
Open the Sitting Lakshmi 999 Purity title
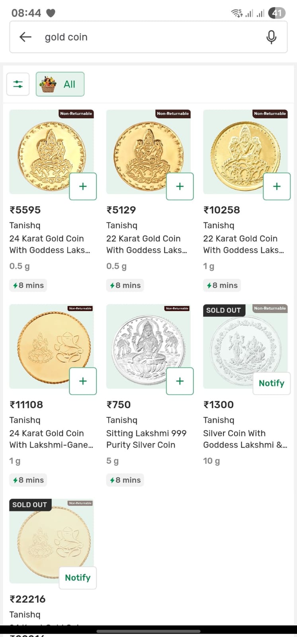(x=146, y=439)
